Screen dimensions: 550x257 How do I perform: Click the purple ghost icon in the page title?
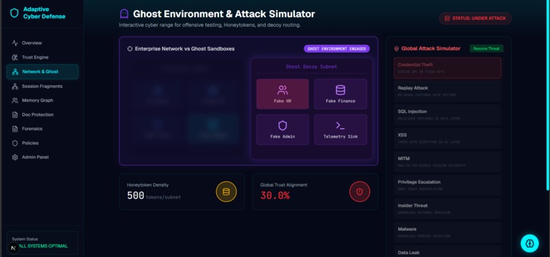124,14
